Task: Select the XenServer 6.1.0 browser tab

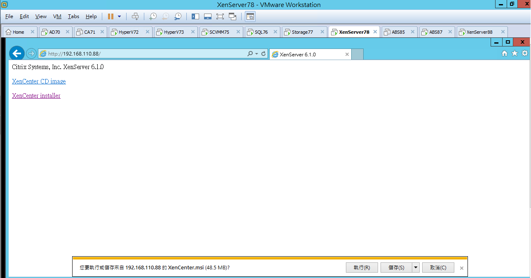Action: [x=310, y=54]
